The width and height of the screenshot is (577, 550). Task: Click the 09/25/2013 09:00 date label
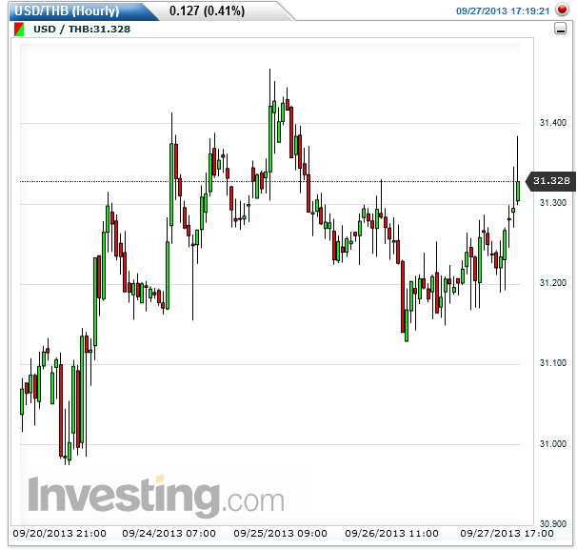280,534
